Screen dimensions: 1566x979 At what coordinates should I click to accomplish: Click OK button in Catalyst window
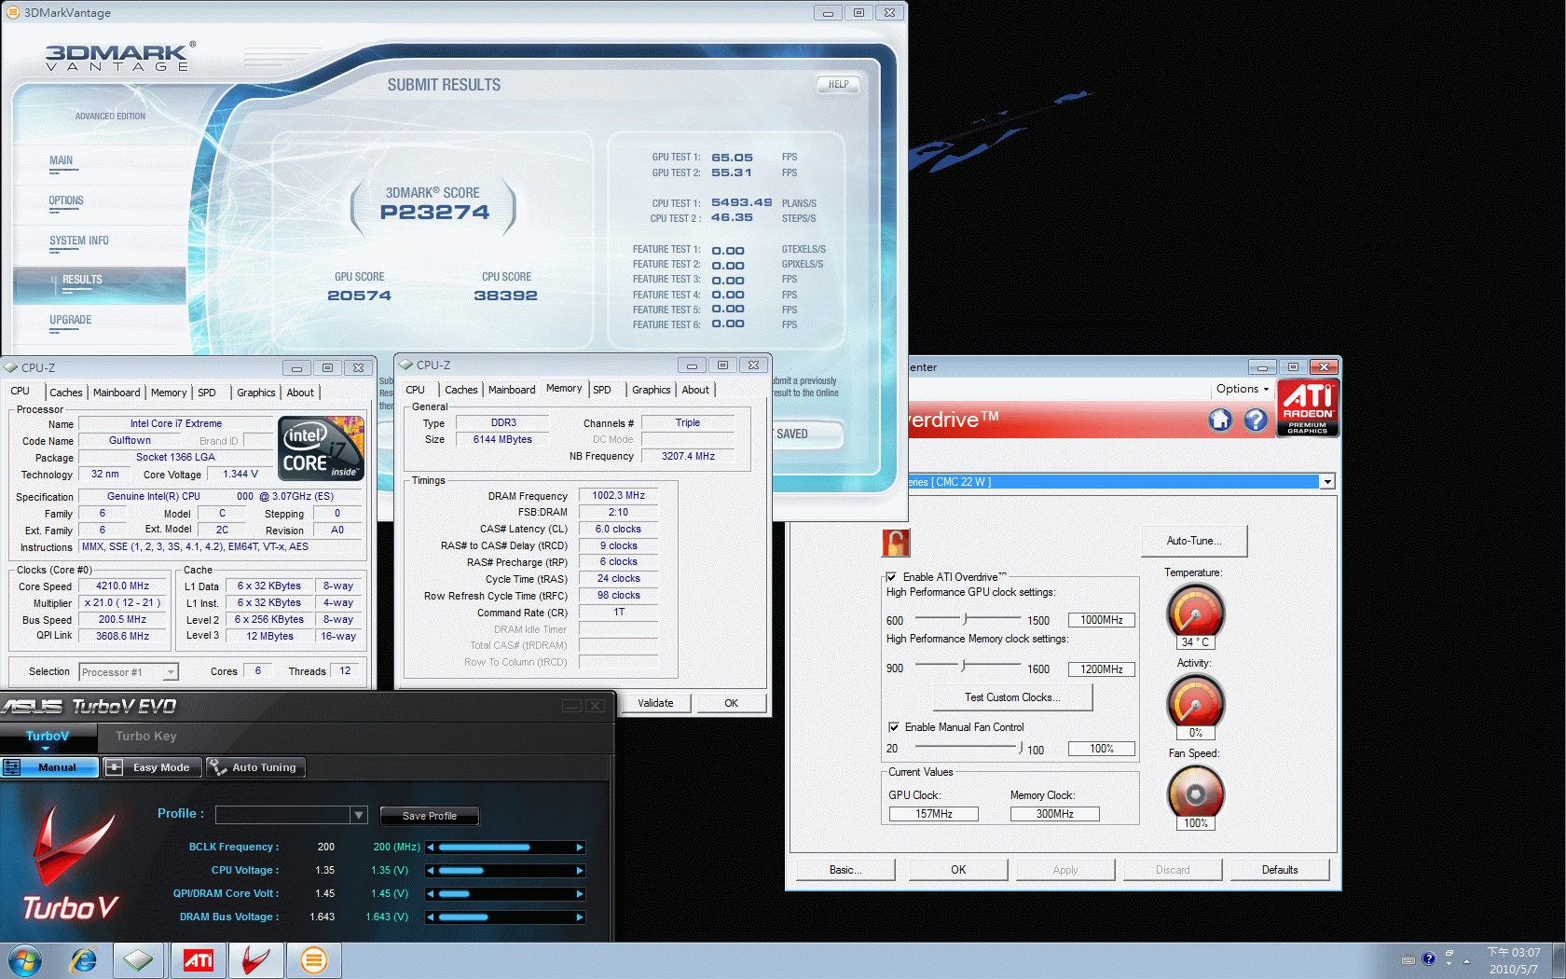pyautogui.click(x=958, y=870)
